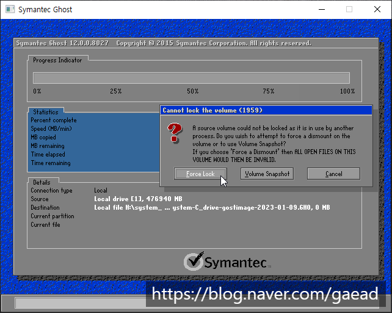Cancel the volume lock dialog
The image size is (392, 313).
click(333, 174)
